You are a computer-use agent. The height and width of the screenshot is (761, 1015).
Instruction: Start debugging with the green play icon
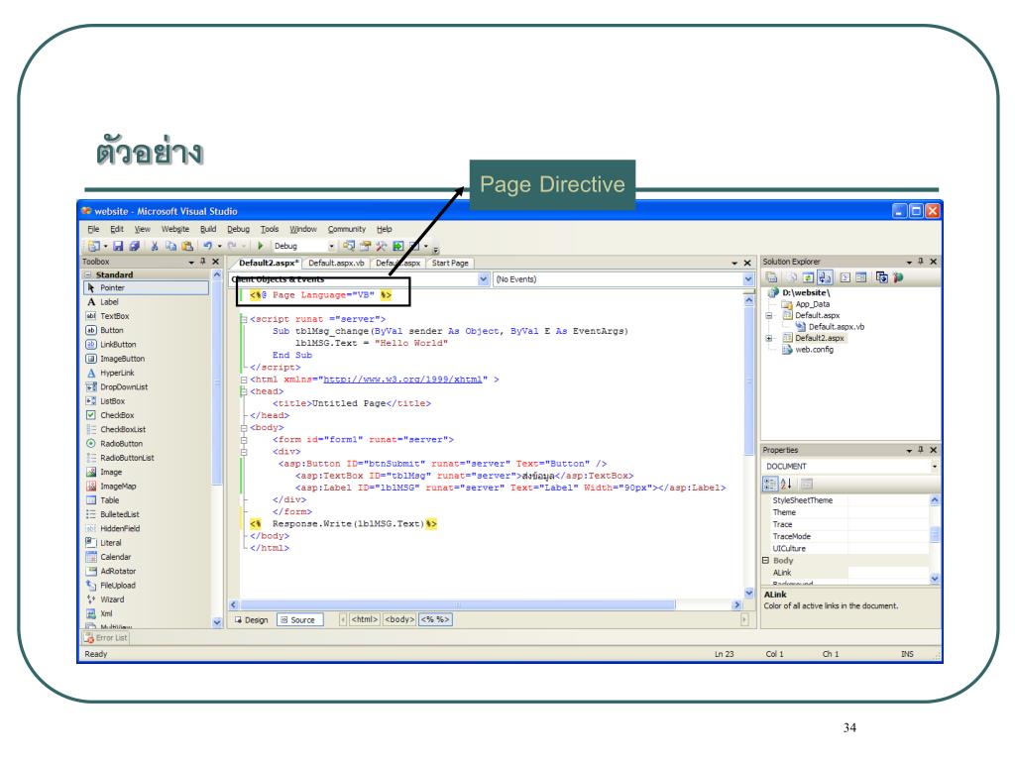pos(260,246)
